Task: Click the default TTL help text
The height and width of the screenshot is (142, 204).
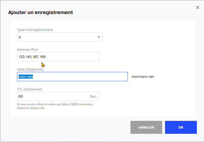Action: (x=55, y=104)
